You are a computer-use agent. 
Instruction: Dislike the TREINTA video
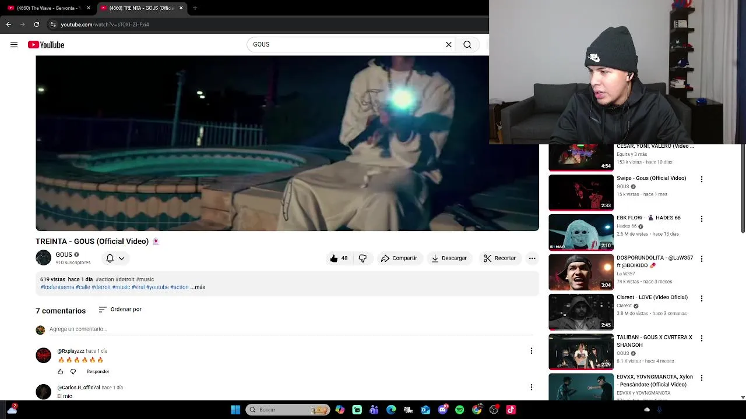click(x=363, y=258)
